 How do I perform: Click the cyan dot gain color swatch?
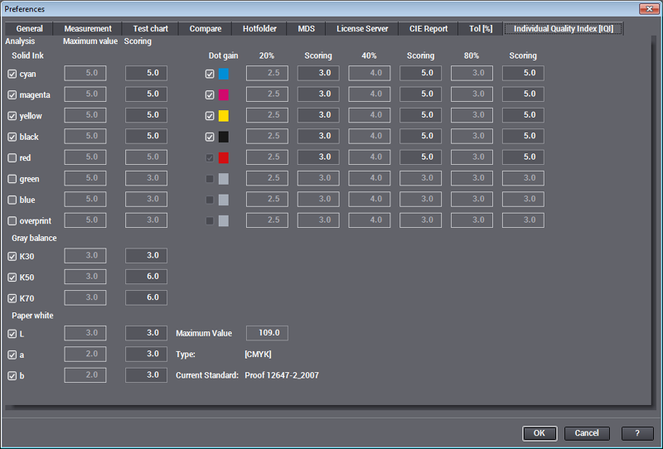coord(223,74)
